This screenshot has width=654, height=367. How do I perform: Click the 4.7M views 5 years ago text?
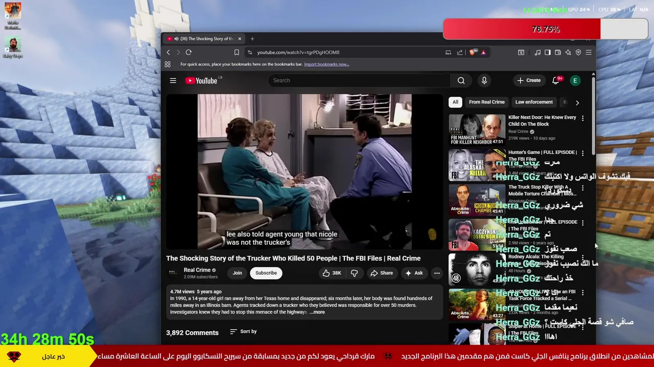coord(196,292)
